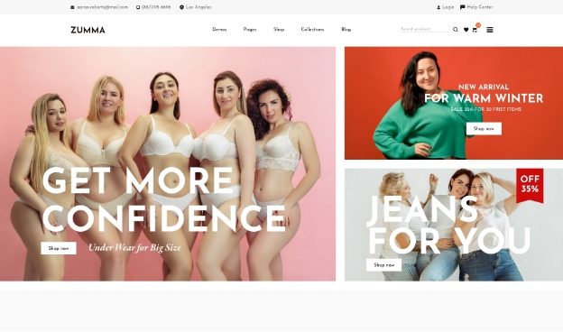Open the wishlist heart icon

pyautogui.click(x=466, y=30)
